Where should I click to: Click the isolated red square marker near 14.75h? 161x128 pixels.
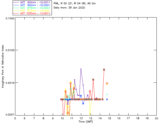107,83
